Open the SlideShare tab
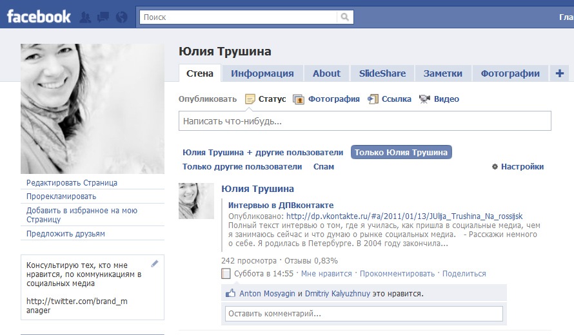 pyautogui.click(x=382, y=73)
